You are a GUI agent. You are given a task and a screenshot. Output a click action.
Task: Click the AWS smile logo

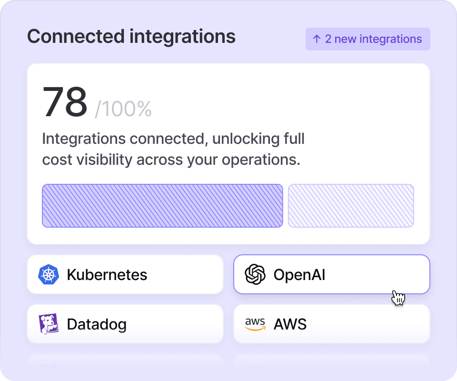[x=255, y=324]
